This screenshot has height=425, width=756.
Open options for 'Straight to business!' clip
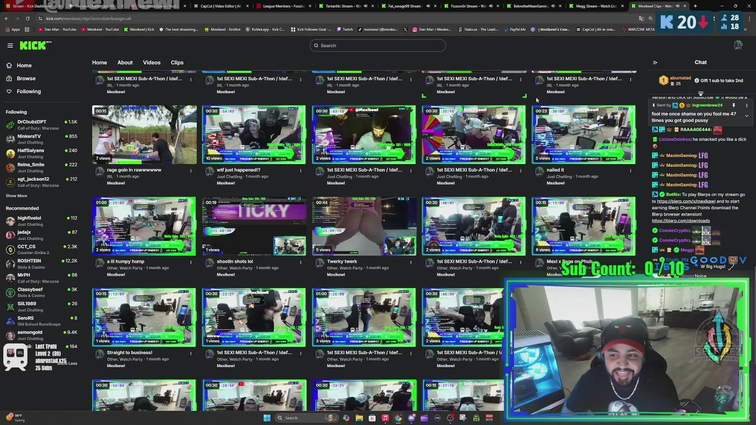point(191,354)
